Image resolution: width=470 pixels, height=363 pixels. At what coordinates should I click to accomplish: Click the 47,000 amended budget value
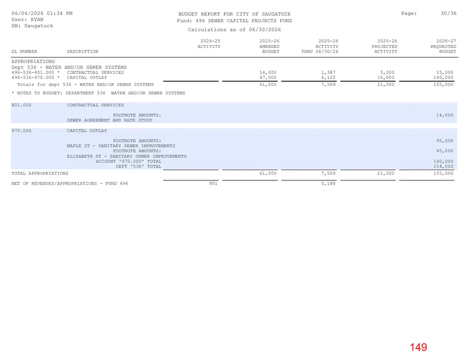coord(268,77)
